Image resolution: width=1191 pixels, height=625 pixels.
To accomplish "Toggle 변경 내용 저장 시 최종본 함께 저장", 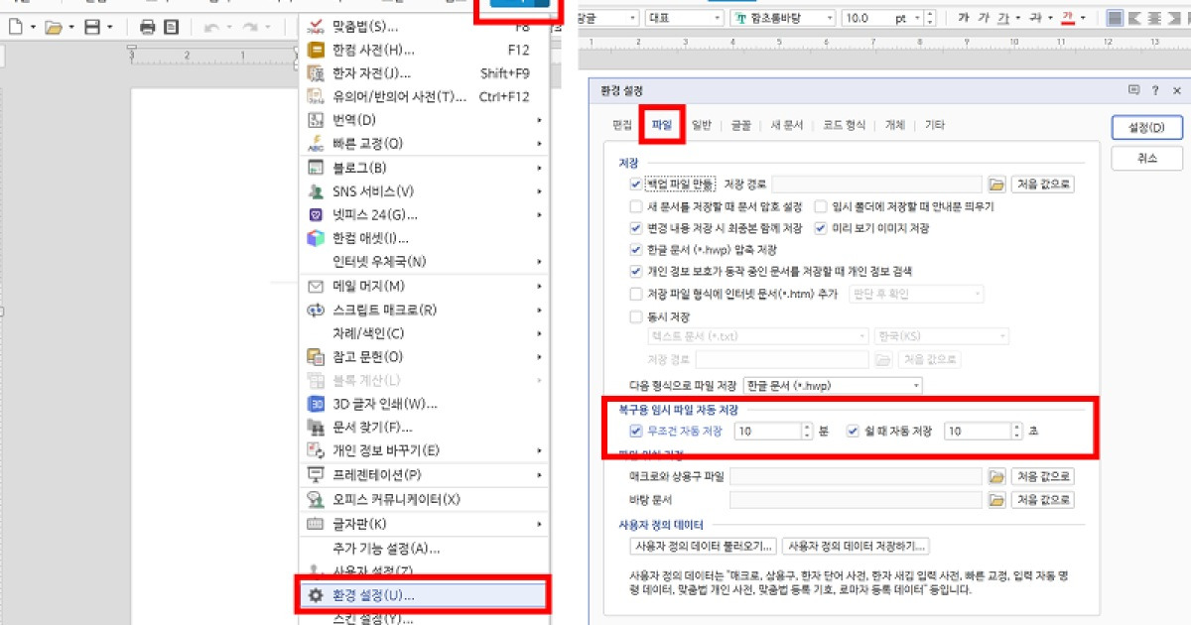I will 636,228.
